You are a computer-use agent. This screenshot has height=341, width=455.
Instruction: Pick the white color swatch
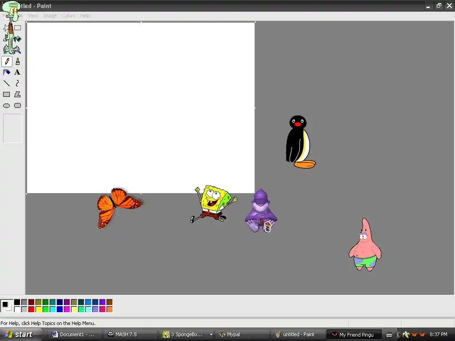point(17,309)
